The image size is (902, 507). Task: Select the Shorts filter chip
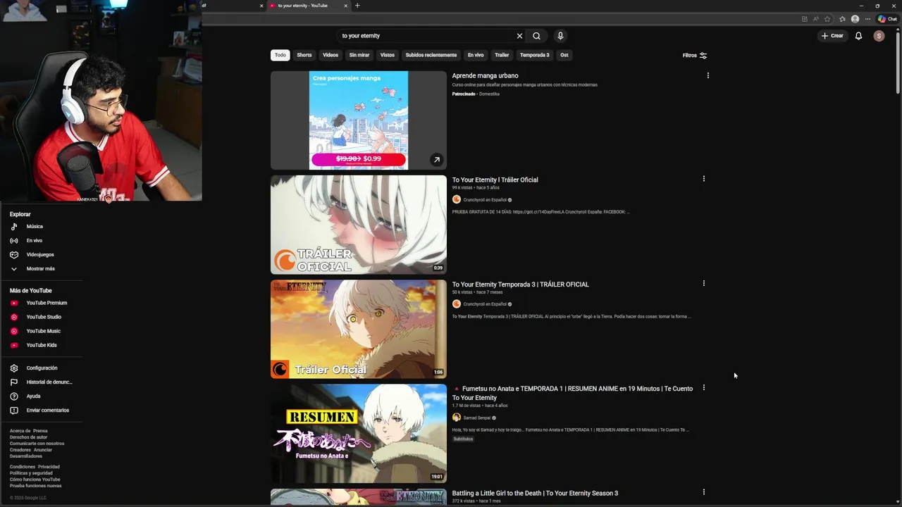point(304,55)
